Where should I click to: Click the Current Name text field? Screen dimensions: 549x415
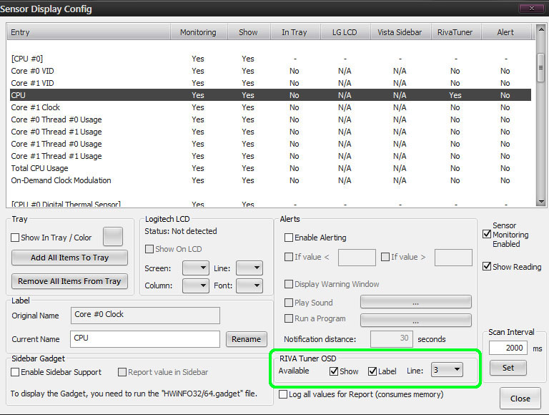145,338
